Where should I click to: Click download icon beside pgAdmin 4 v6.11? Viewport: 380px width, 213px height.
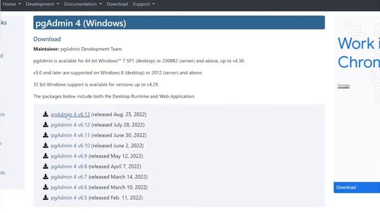tap(46, 135)
